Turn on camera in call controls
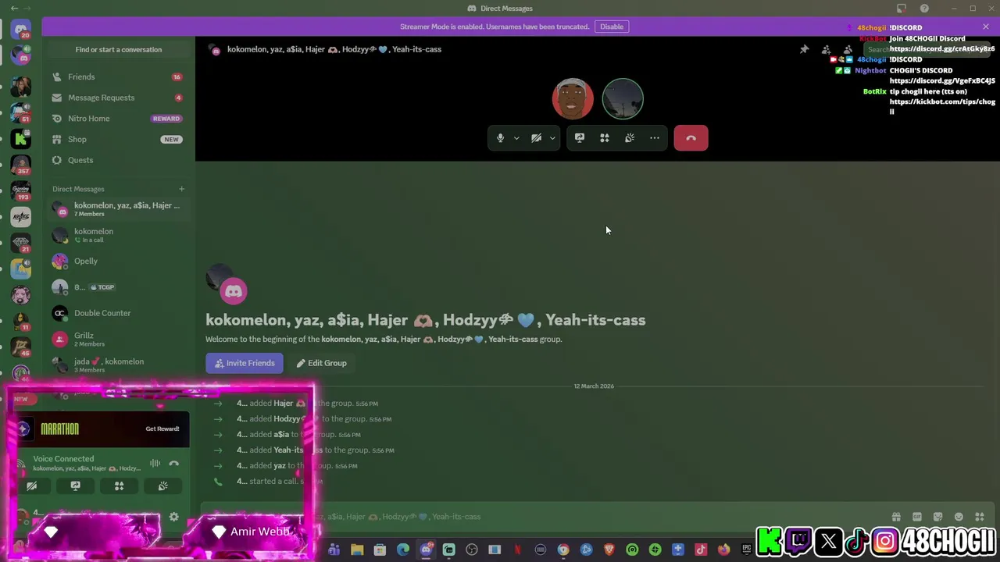Image resolution: width=1000 pixels, height=562 pixels. [536, 138]
